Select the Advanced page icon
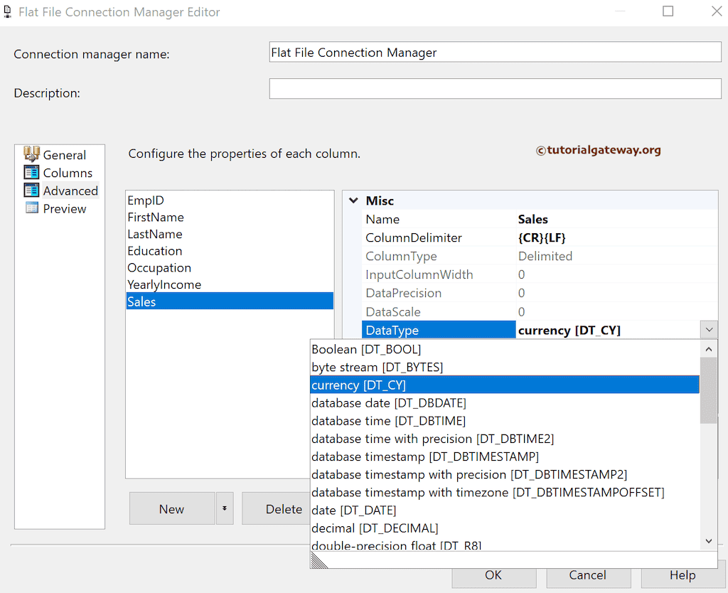Image resolution: width=728 pixels, height=593 pixels. [33, 190]
